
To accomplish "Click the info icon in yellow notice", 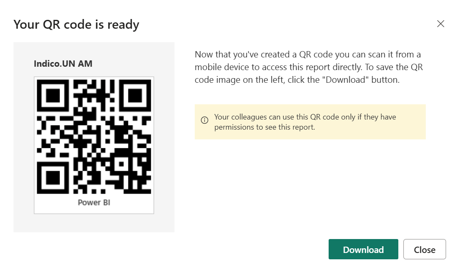I will pos(204,120).
